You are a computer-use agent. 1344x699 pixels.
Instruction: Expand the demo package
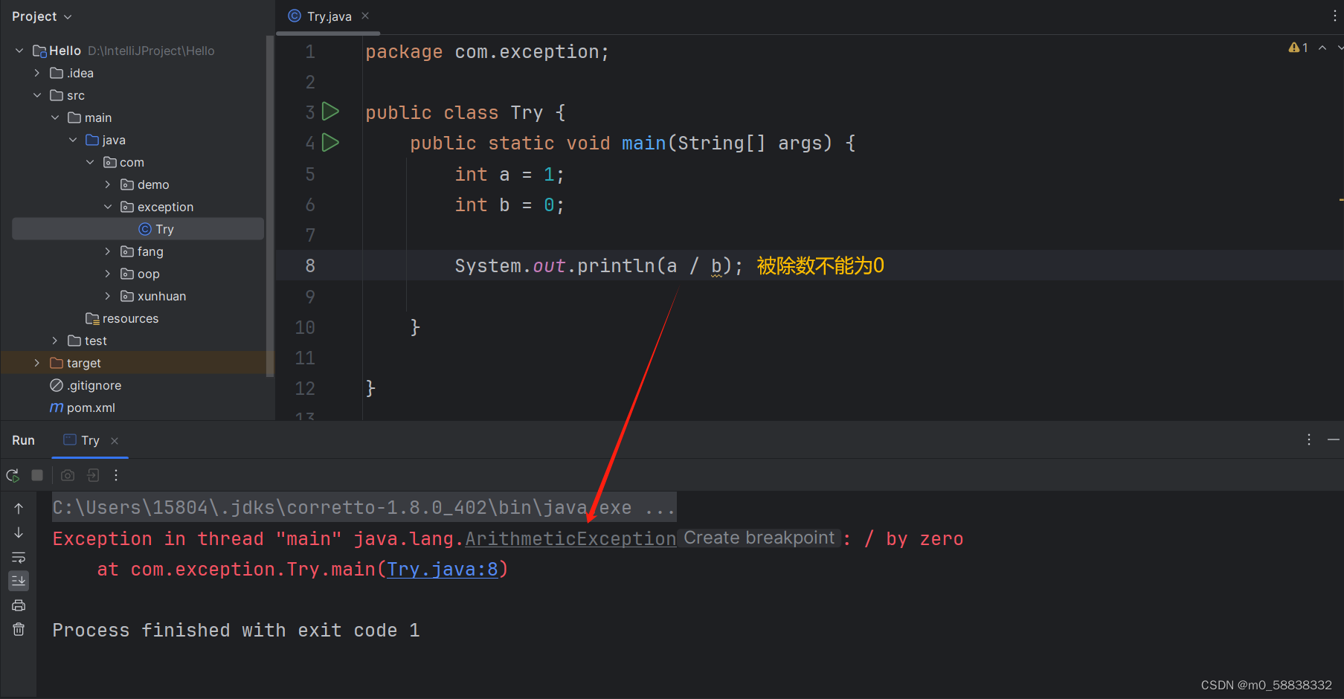point(108,184)
